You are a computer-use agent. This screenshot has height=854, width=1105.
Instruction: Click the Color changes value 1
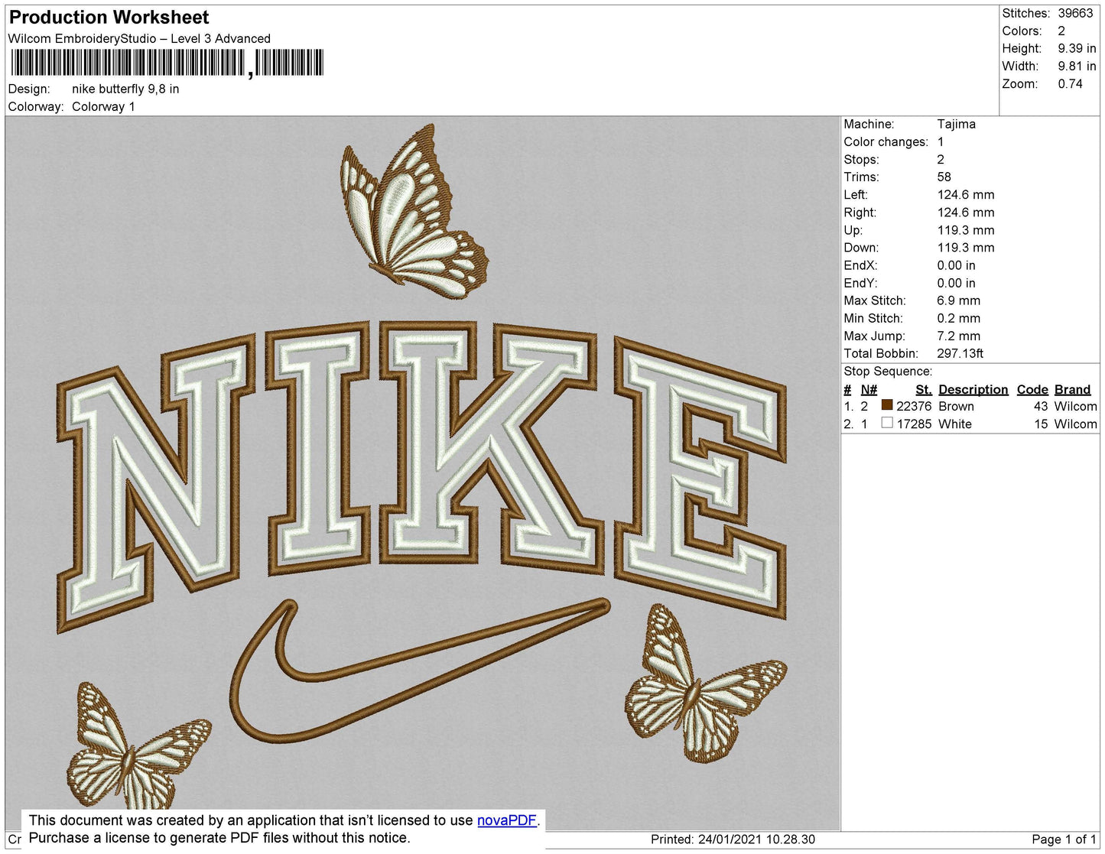pyautogui.click(x=941, y=141)
